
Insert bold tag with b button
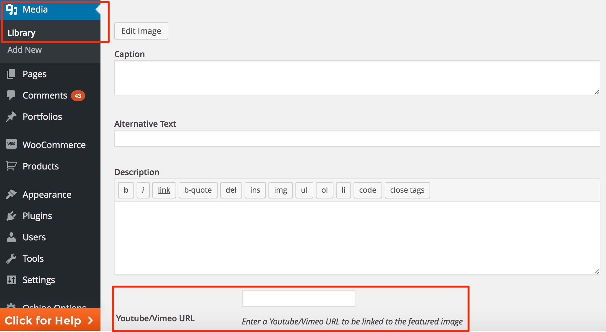[x=126, y=190]
